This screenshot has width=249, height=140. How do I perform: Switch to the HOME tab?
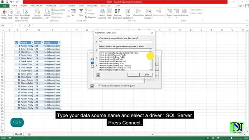(x=14, y=6)
